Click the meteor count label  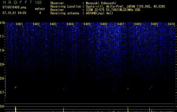coord(40,9)
